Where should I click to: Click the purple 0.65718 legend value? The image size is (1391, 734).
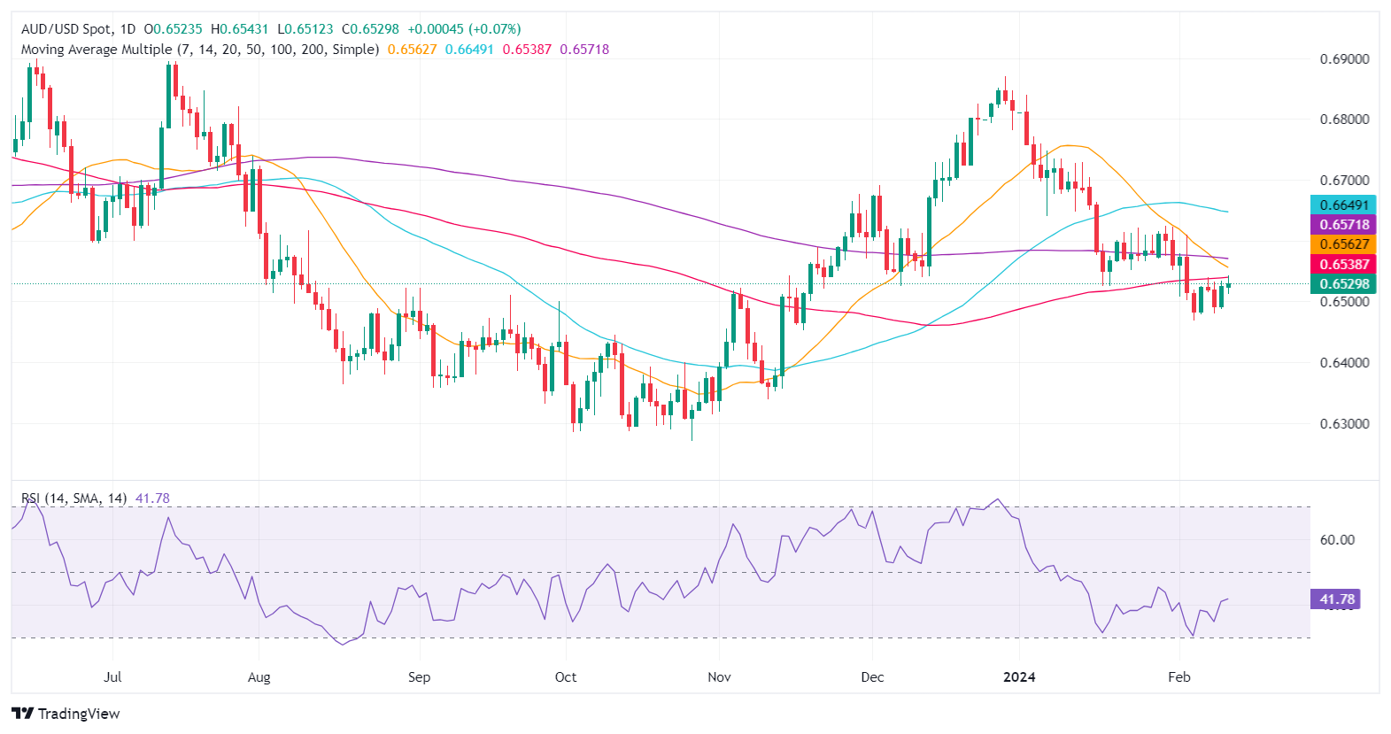pos(584,50)
